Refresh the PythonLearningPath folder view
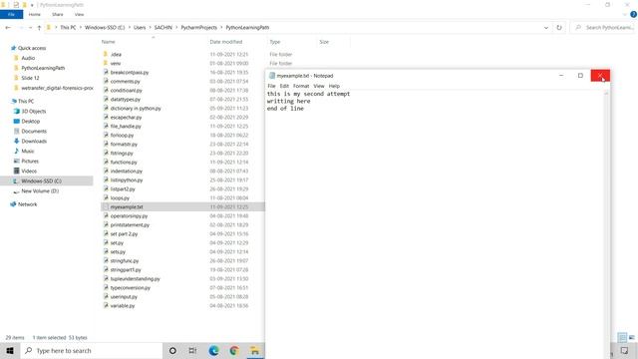The image size is (638, 359). pyautogui.click(x=559, y=28)
